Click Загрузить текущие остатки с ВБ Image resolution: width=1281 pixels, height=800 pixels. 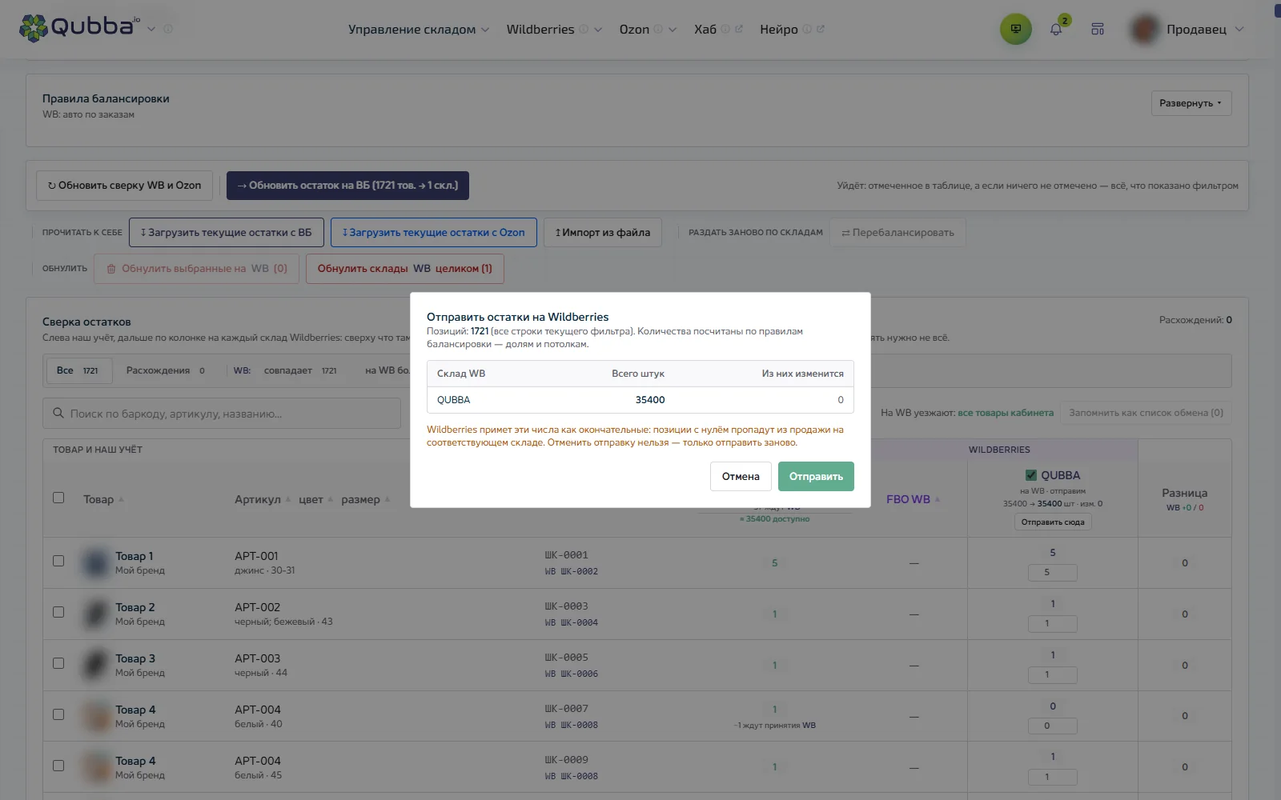pos(227,233)
